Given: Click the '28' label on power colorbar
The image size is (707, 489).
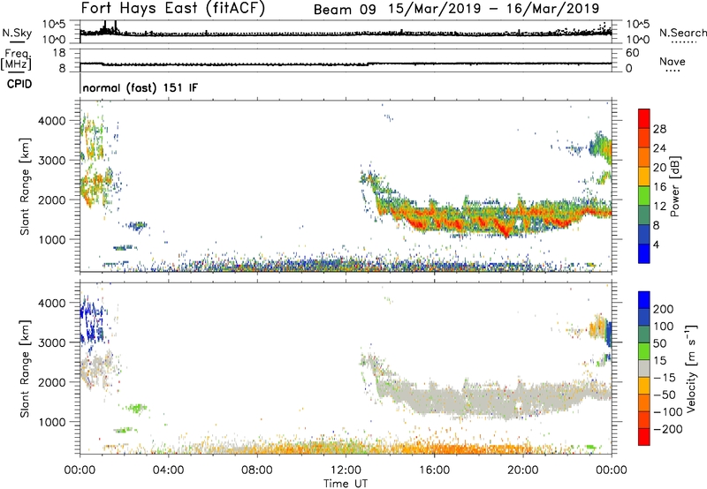Looking at the screenshot, I should [x=659, y=129].
